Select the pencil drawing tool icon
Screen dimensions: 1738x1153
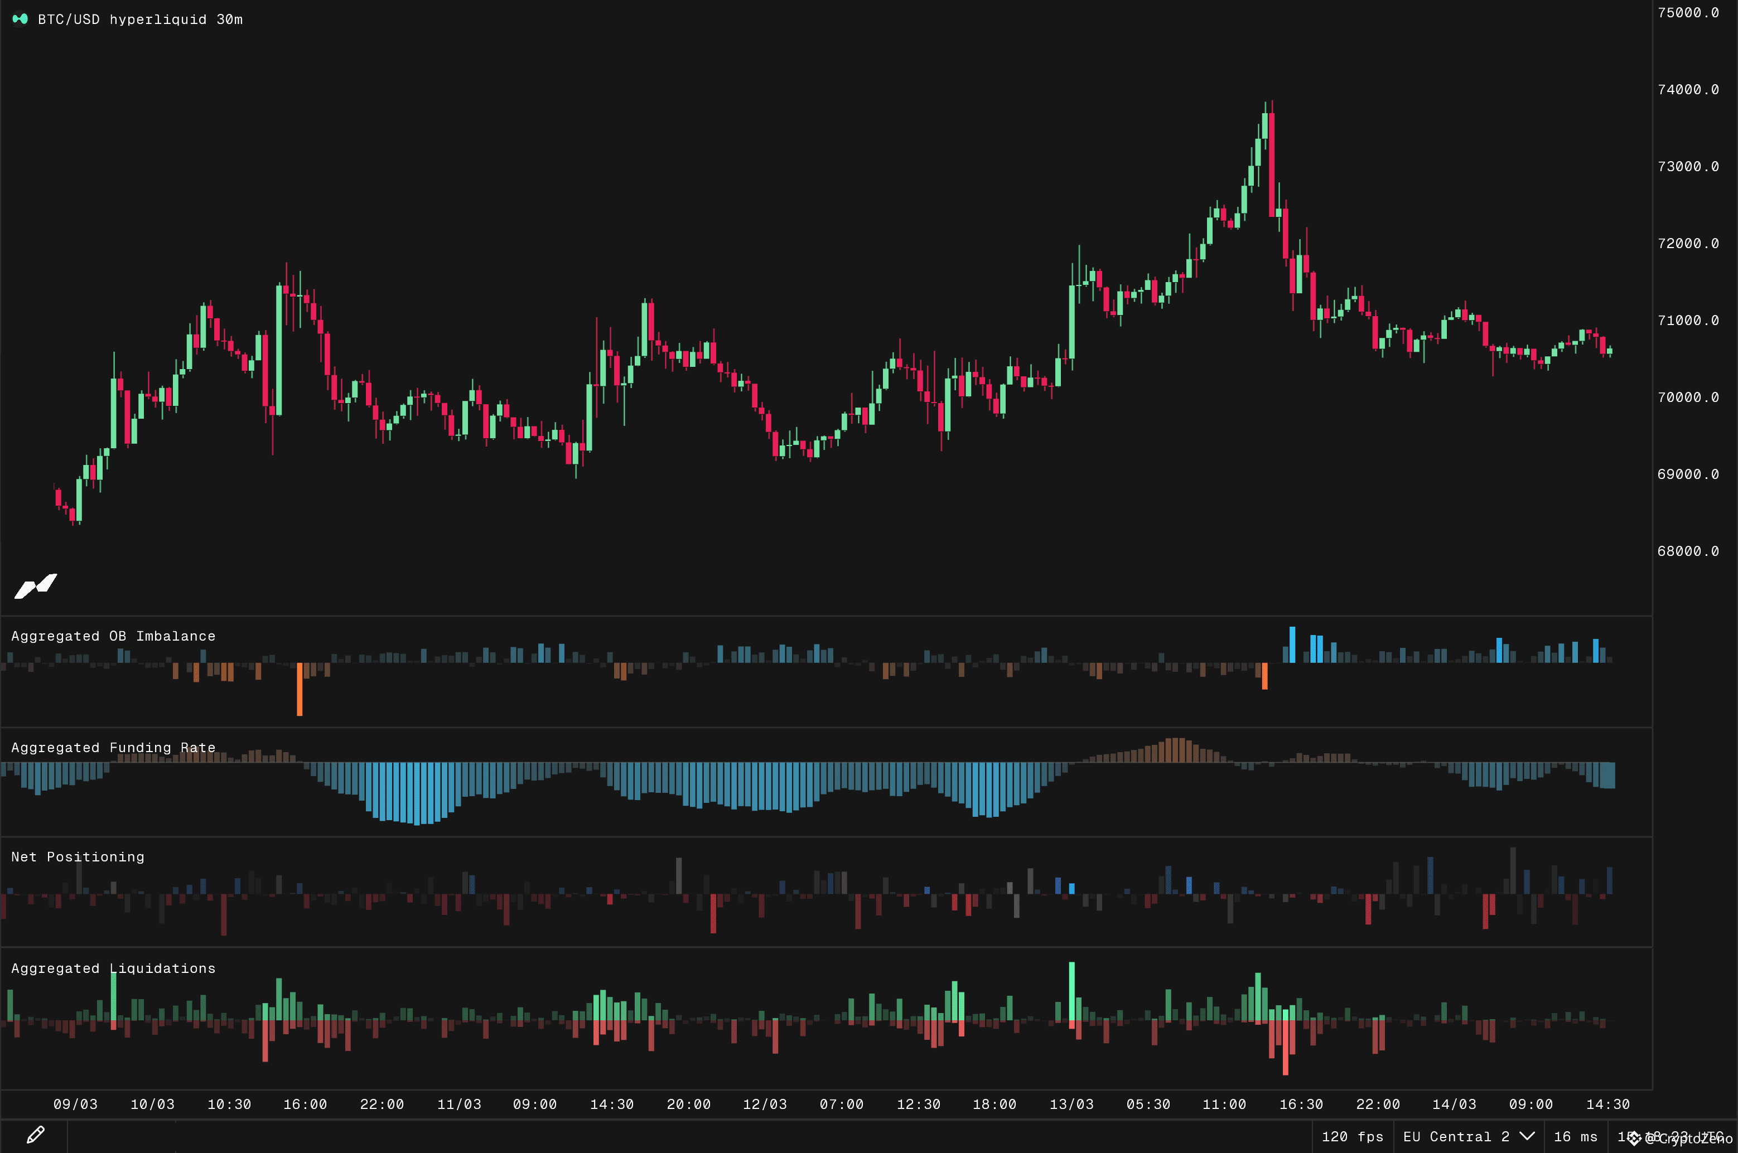coord(35,1135)
